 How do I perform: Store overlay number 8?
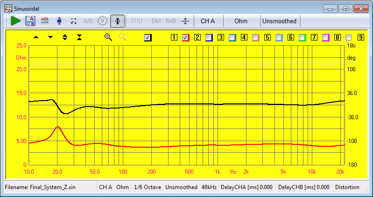(x=338, y=38)
